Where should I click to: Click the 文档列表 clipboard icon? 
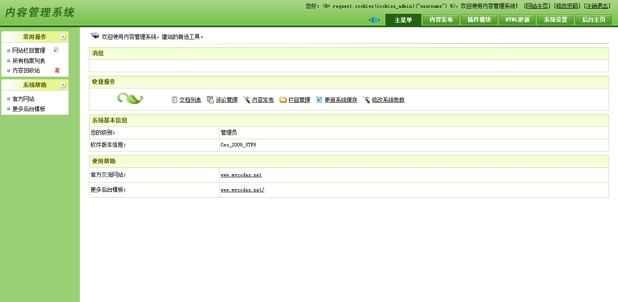pos(175,100)
